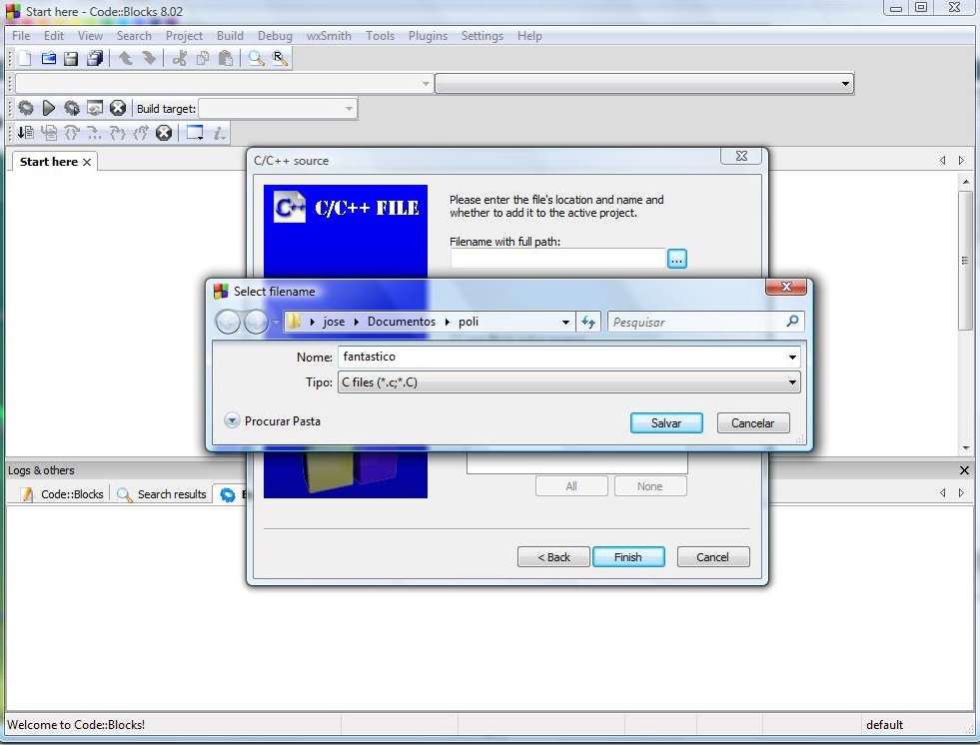The image size is (980, 745).
Task: Paste the clipboard from the toolbar
Action: [226, 59]
